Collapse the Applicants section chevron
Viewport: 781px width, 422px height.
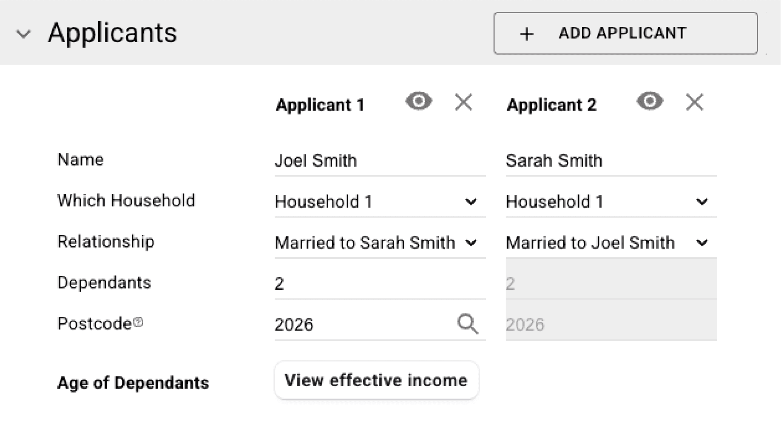click(23, 34)
